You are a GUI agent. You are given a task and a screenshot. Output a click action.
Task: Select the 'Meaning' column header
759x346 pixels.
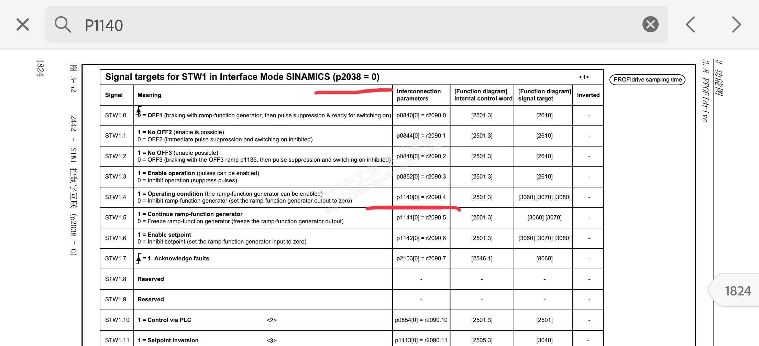click(x=149, y=95)
